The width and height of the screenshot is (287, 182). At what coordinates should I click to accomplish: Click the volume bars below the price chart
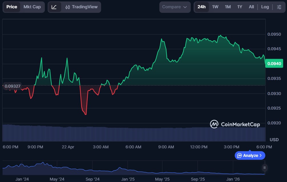114,134
